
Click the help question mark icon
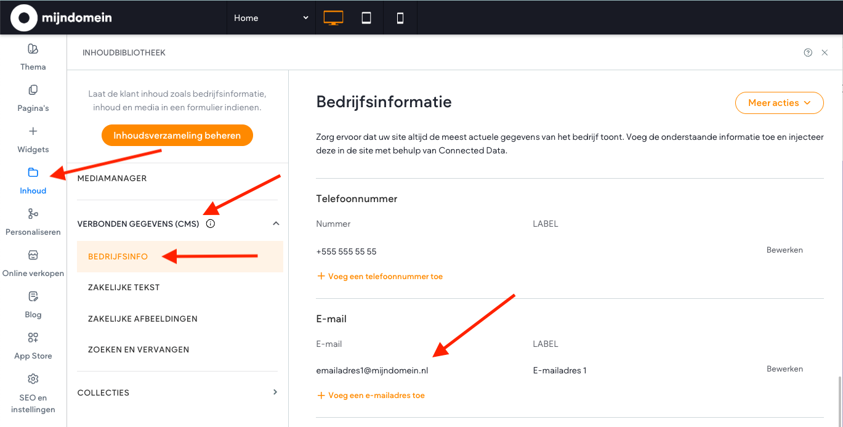[x=808, y=53]
